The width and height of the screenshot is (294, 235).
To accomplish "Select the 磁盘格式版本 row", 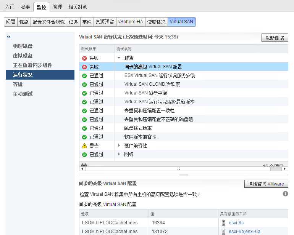I will (x=184, y=128).
